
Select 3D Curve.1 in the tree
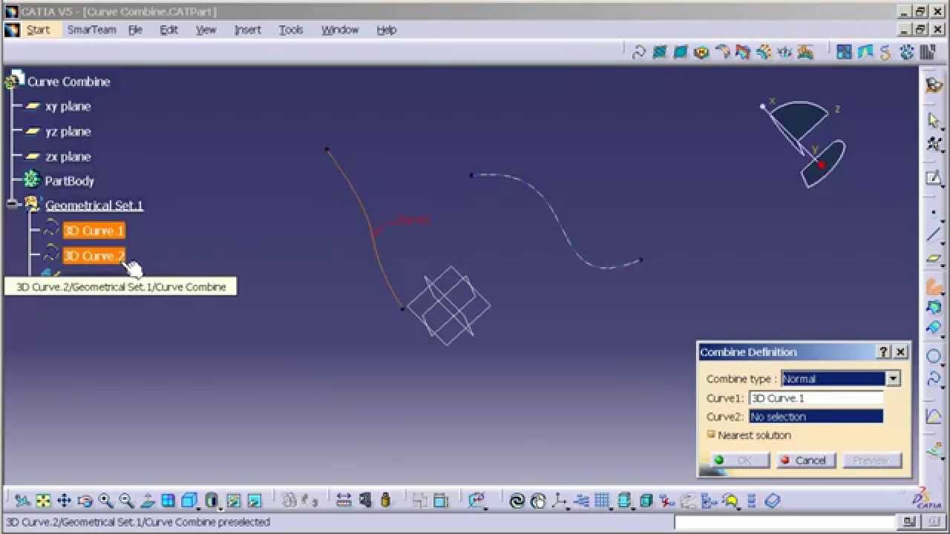[x=94, y=231]
